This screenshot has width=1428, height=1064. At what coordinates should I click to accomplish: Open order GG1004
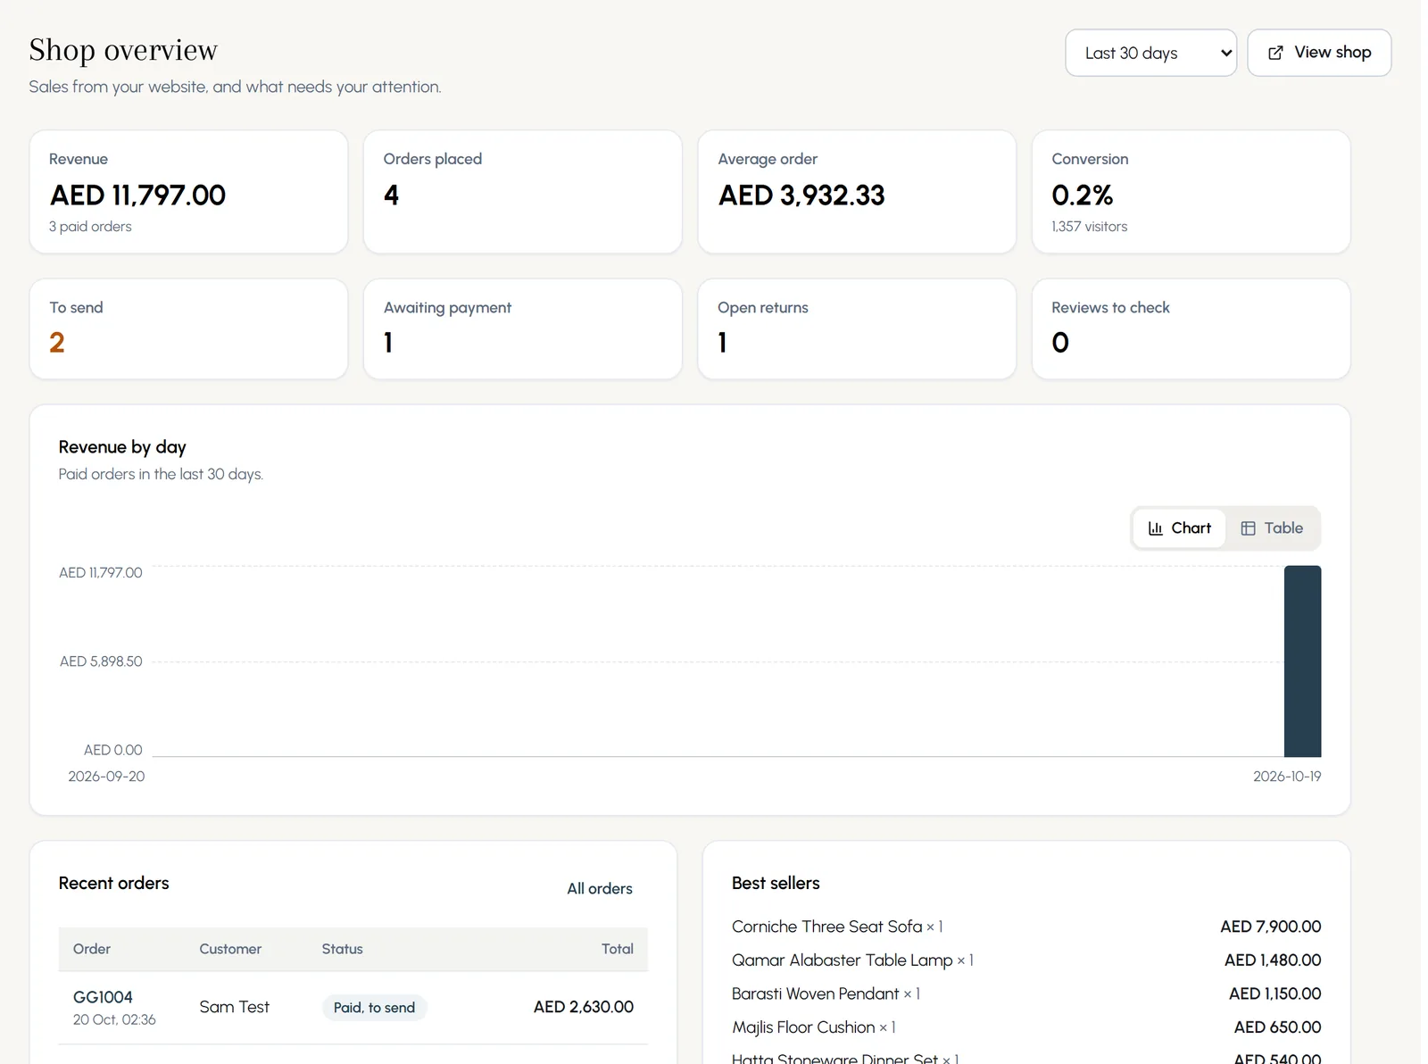click(x=103, y=997)
